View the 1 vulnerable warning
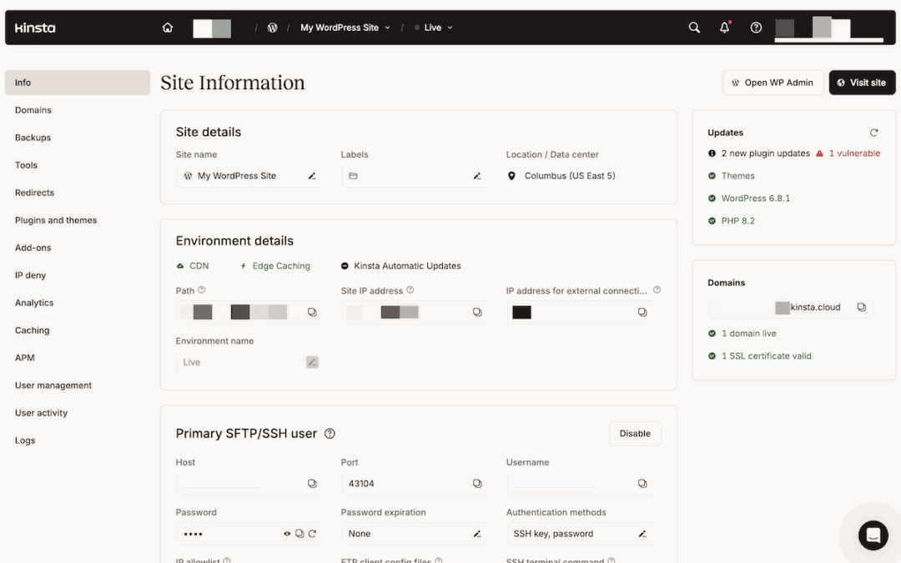Viewport: 901px width, 563px height. tap(848, 153)
